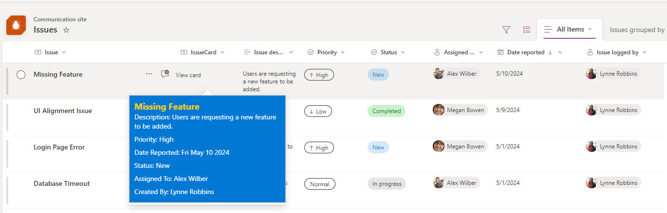667x213 pixels.
Task: Click Lynne Robbins chip in UI Alignment row
Action: coord(613,110)
